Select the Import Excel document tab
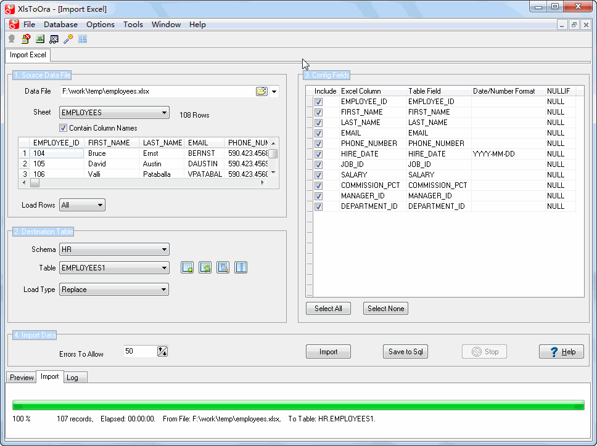 (28, 55)
